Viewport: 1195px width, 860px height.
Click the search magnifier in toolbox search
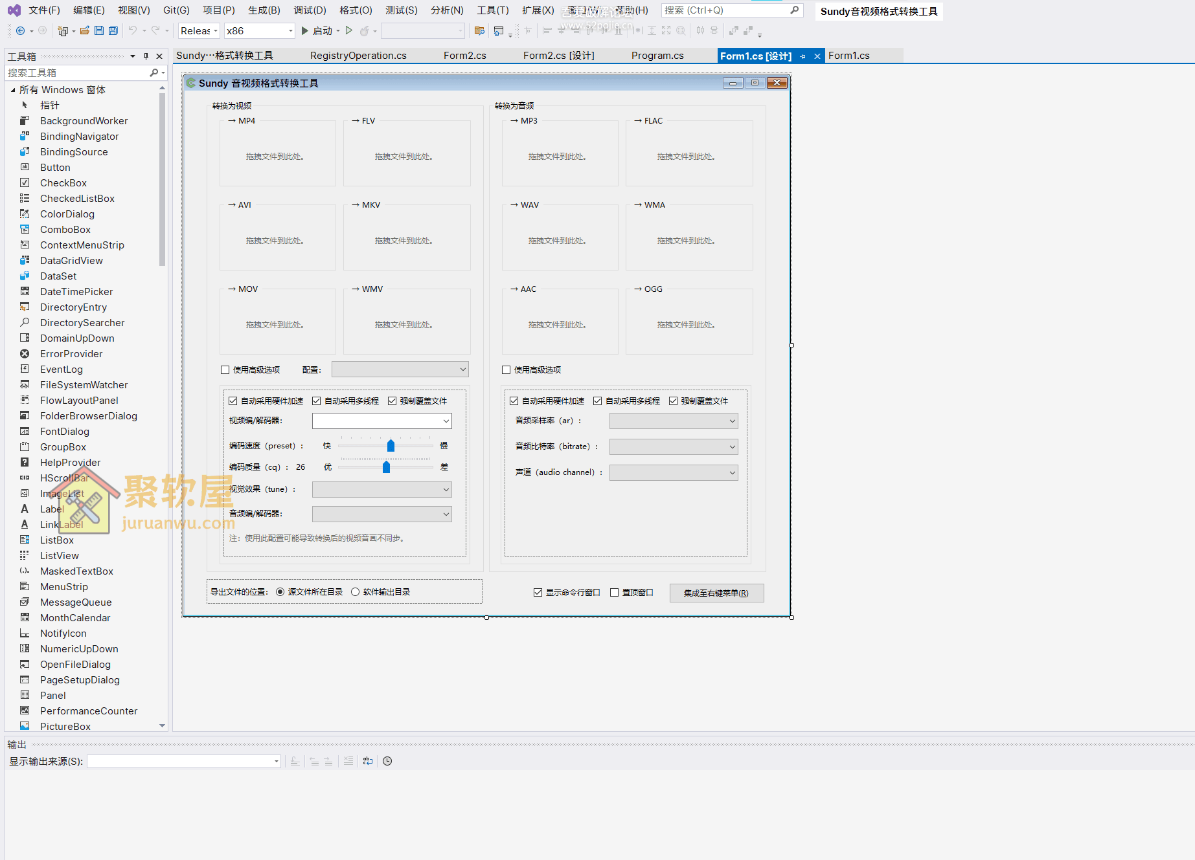[x=154, y=73]
